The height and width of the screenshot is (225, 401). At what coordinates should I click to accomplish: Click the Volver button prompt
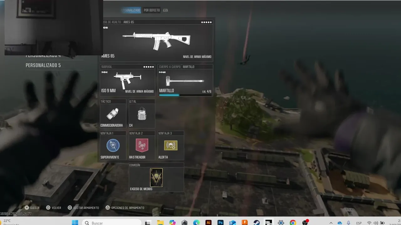click(x=54, y=208)
